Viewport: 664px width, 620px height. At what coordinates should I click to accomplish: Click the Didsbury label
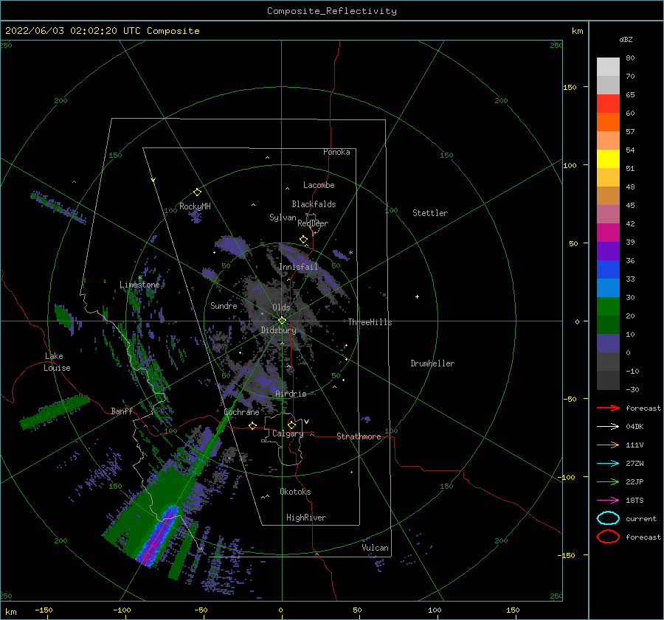tap(279, 330)
